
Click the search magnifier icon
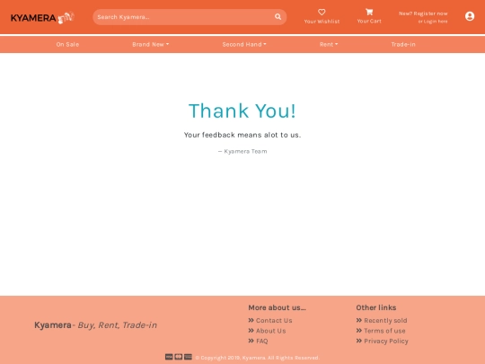point(278,17)
